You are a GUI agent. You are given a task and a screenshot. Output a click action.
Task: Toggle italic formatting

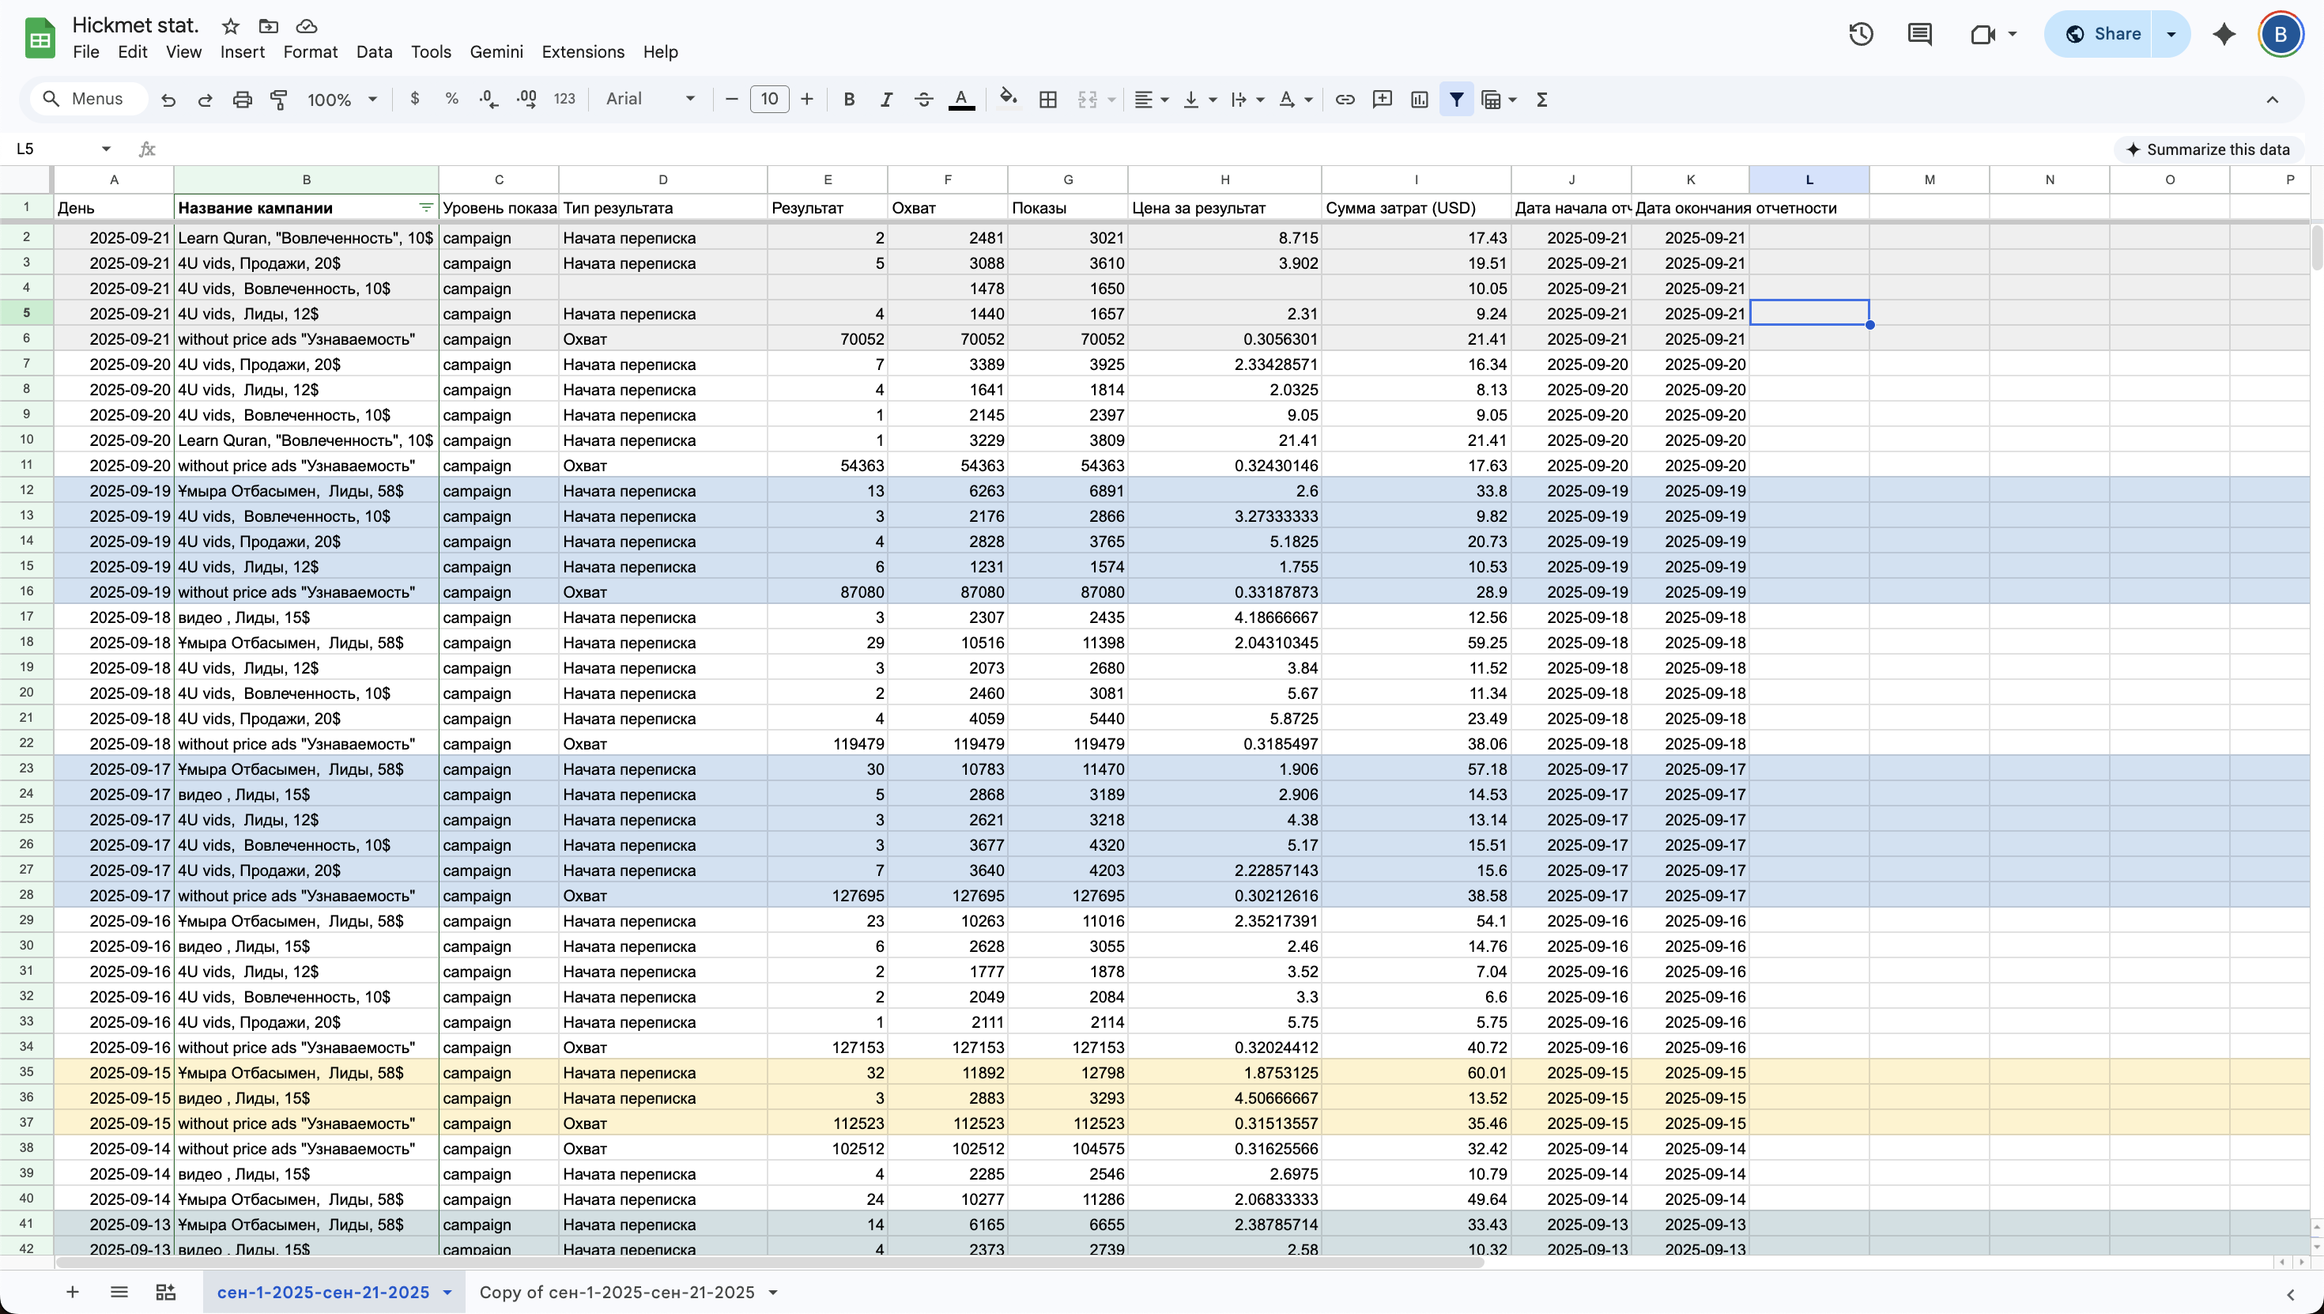(x=886, y=100)
